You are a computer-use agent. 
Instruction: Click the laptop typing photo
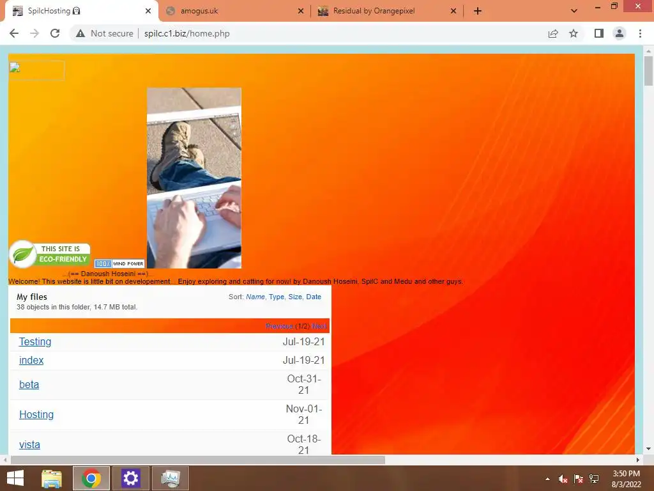pos(194,178)
